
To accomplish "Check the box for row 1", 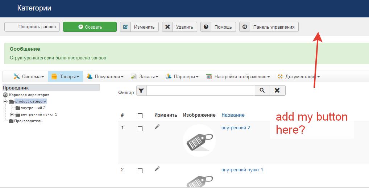I will tap(140, 129).
